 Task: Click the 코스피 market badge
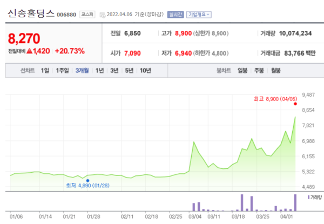pos(87,15)
